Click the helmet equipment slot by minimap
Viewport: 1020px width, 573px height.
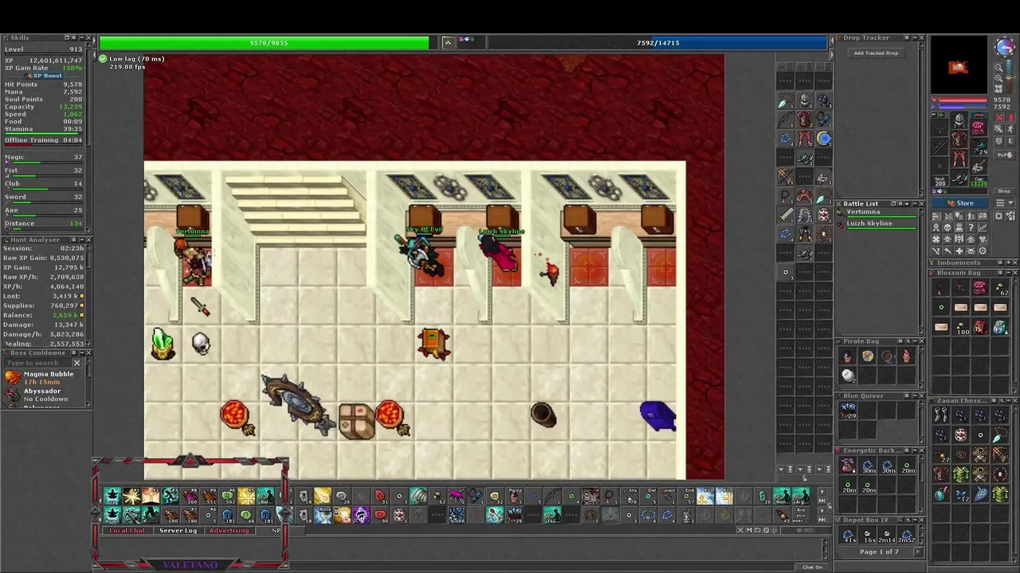click(x=959, y=120)
